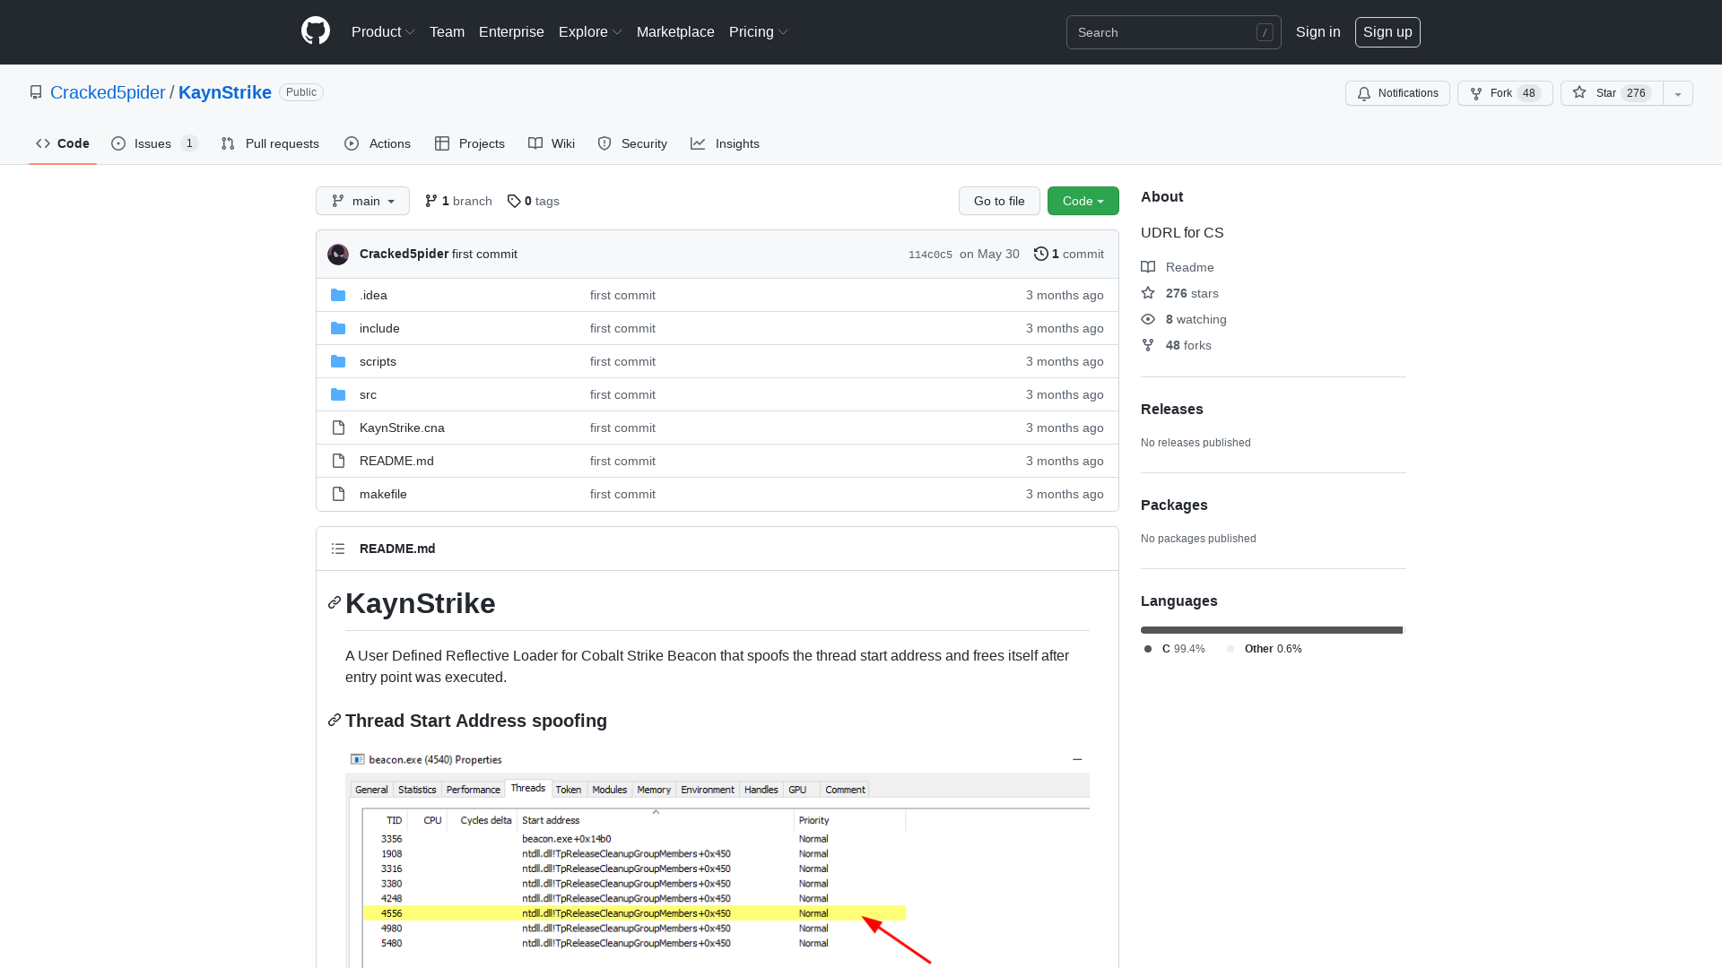Click the Sign up button
The image size is (1722, 968).
(1387, 31)
